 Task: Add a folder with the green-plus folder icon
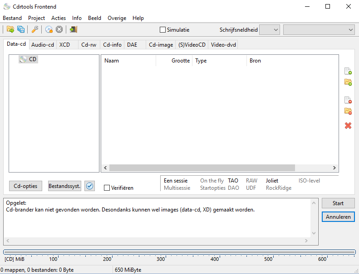pyautogui.click(x=348, y=82)
